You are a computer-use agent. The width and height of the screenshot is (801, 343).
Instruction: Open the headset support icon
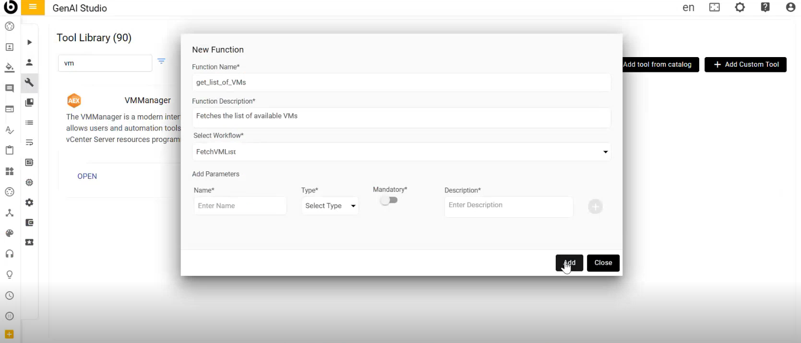click(x=10, y=254)
